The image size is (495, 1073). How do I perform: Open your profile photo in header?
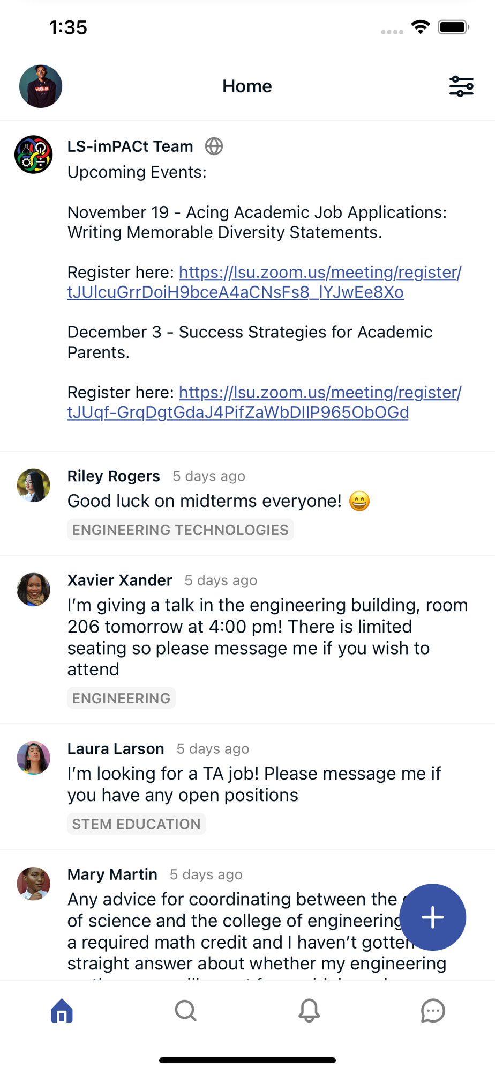[41, 86]
